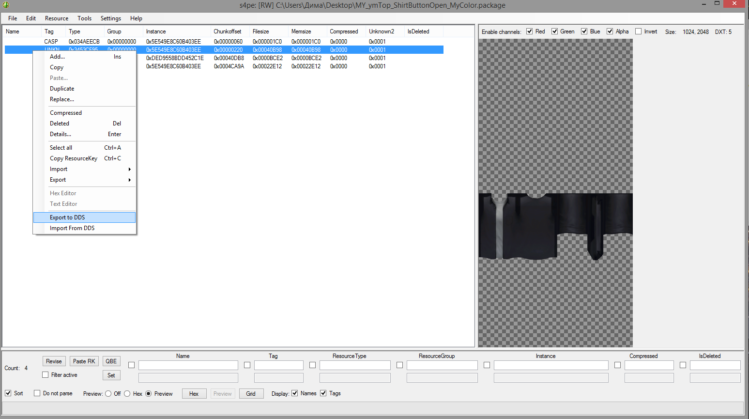
Task: Click the s4pe app icon in title bar
Action: coord(6,5)
